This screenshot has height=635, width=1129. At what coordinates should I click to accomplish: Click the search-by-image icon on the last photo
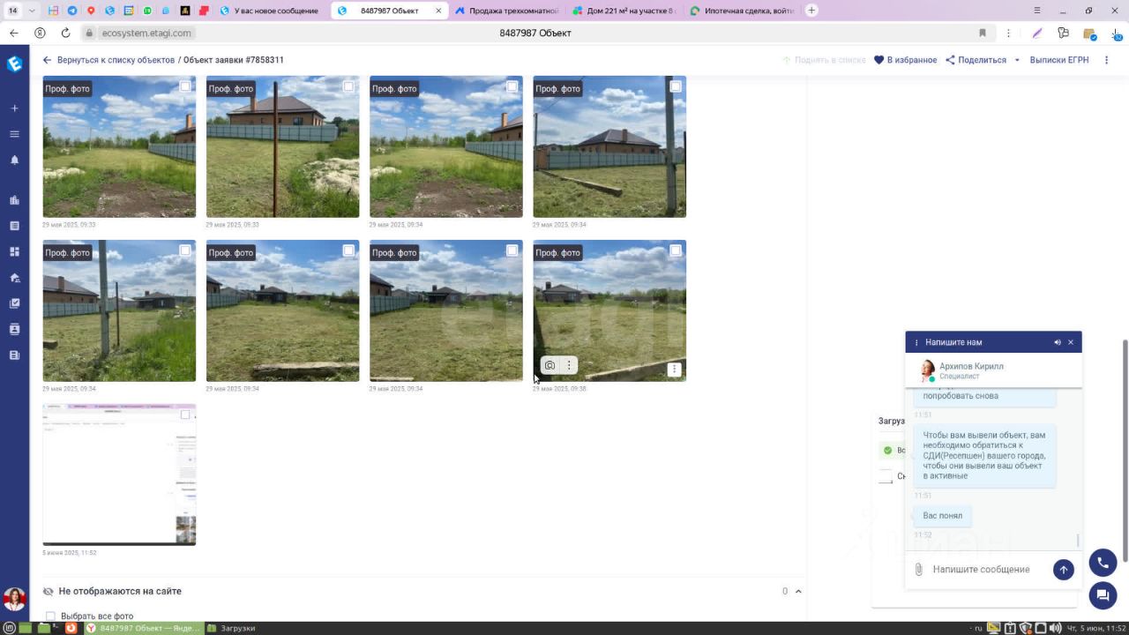pyautogui.click(x=550, y=365)
